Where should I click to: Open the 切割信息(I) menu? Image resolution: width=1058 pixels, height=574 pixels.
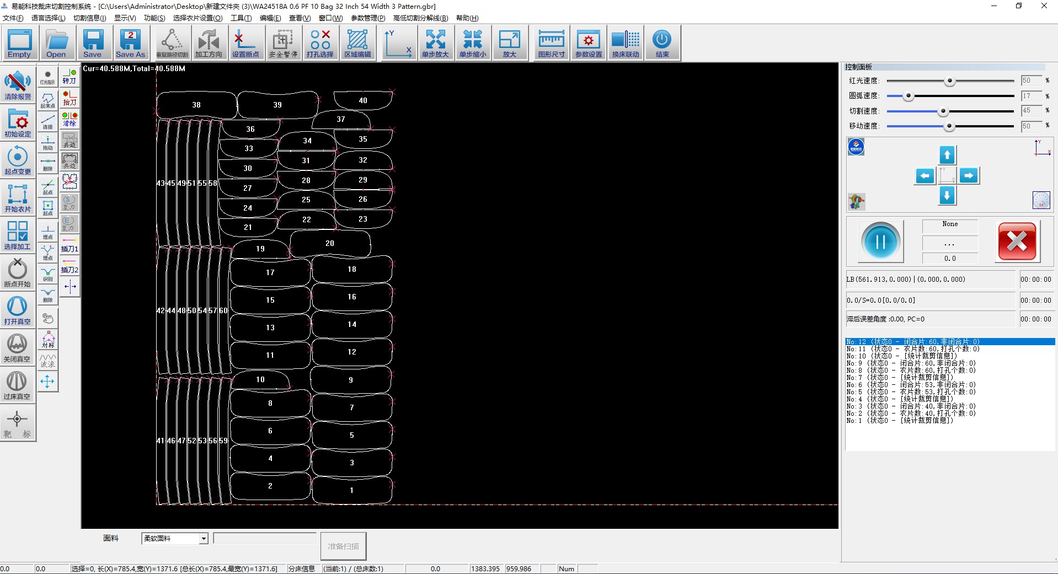pyautogui.click(x=89, y=18)
